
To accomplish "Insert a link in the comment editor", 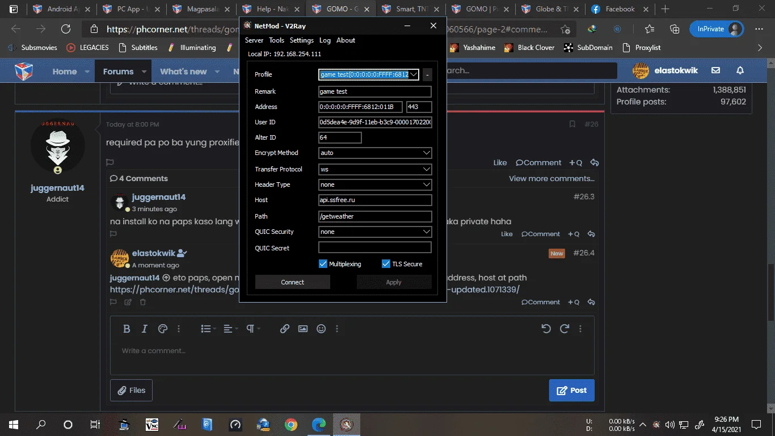I will click(285, 329).
